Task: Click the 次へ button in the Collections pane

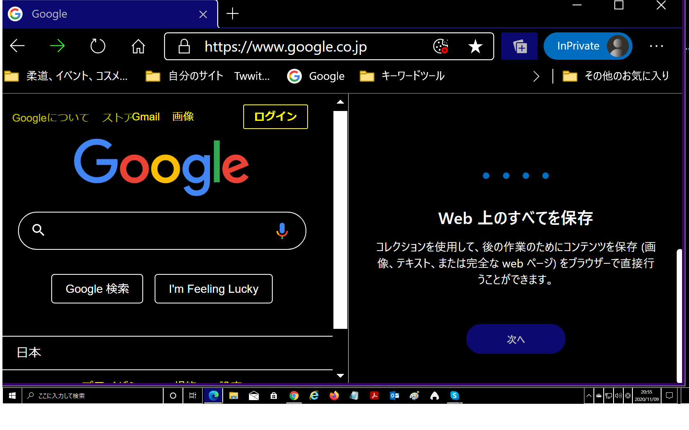Action: point(516,339)
